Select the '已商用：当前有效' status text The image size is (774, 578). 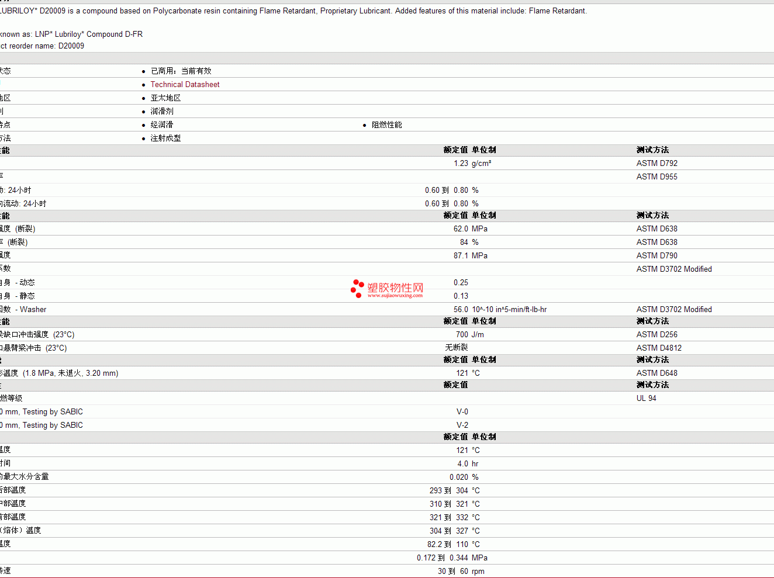tap(181, 71)
